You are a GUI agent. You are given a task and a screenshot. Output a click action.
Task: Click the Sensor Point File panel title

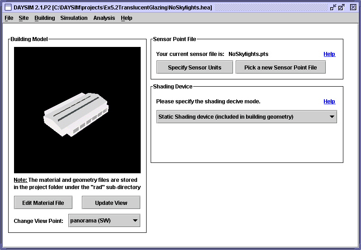tap(175, 39)
